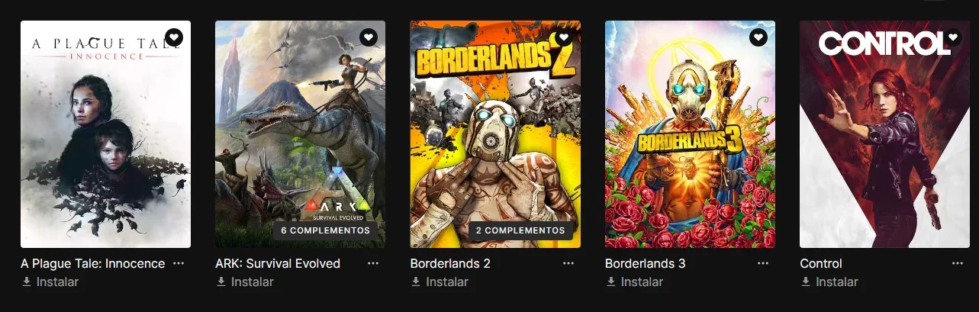Open three-dot menu for Borderlands 2

[x=568, y=263]
